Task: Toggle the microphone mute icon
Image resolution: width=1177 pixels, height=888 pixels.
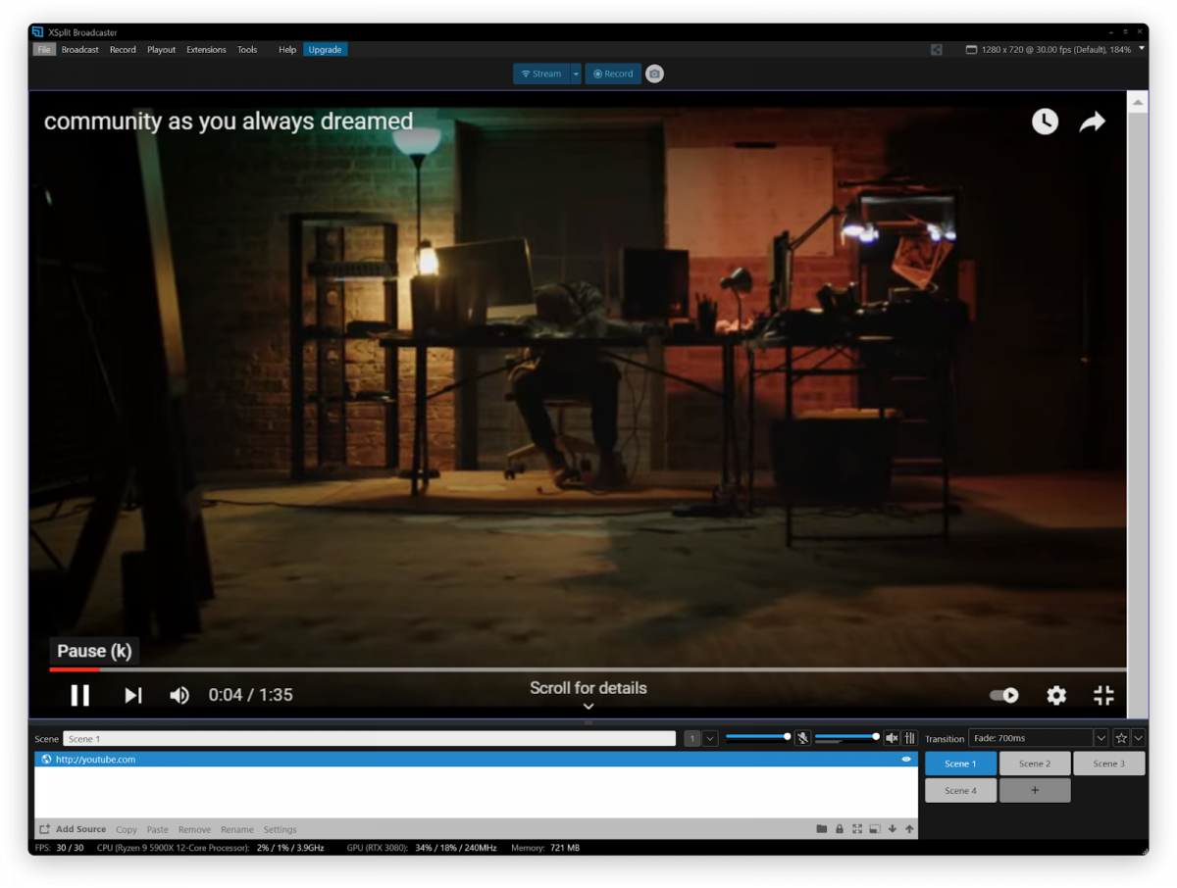Action: [802, 738]
